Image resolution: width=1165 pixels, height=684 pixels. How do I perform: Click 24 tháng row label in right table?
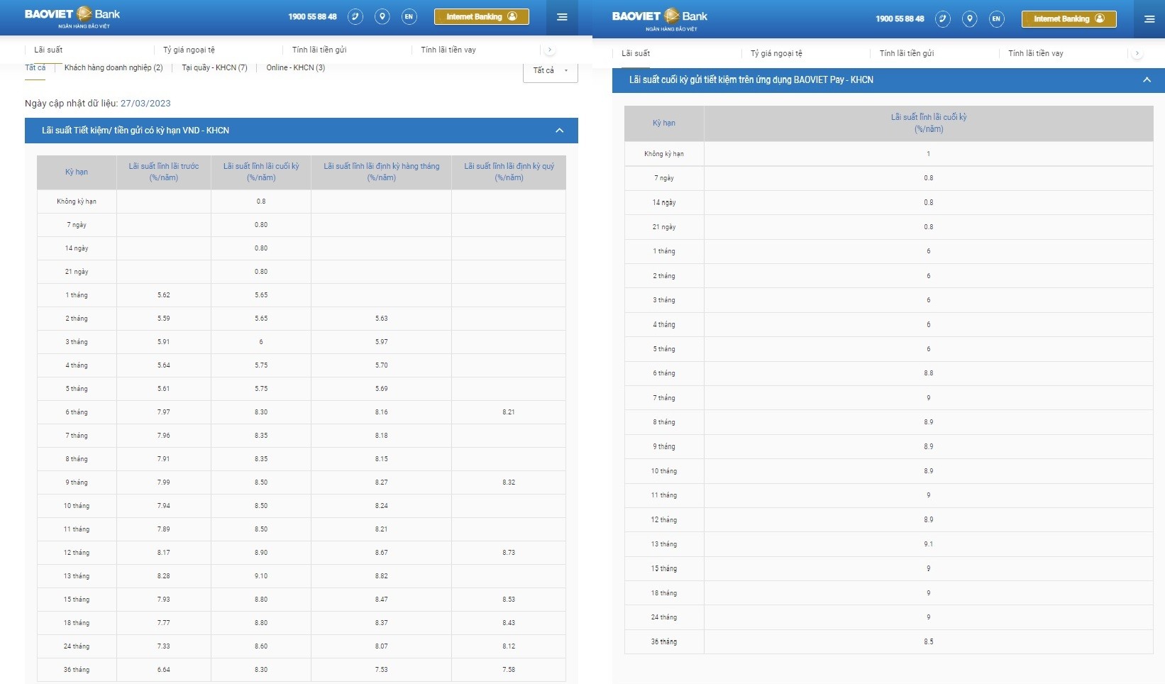click(664, 617)
